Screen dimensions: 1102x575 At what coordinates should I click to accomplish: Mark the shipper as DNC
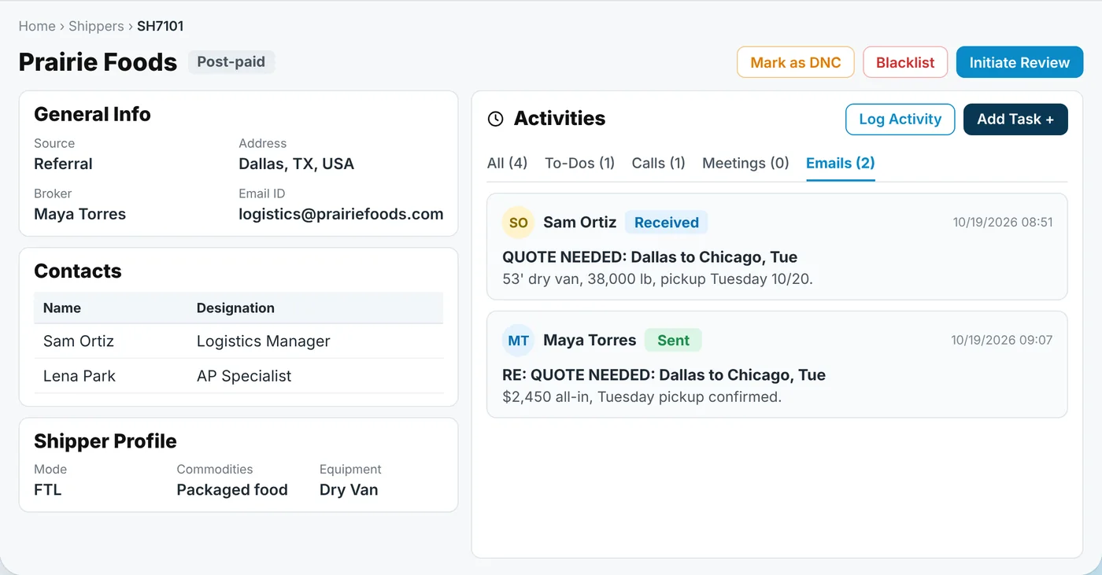(x=795, y=62)
